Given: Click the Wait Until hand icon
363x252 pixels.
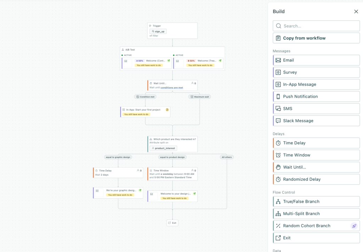Looking at the screenshot, I should point(279,167).
